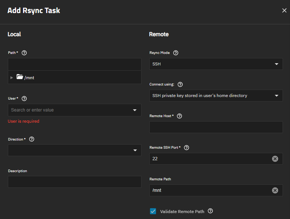Focus the Description input field
The width and height of the screenshot is (290, 219).
click(x=74, y=182)
